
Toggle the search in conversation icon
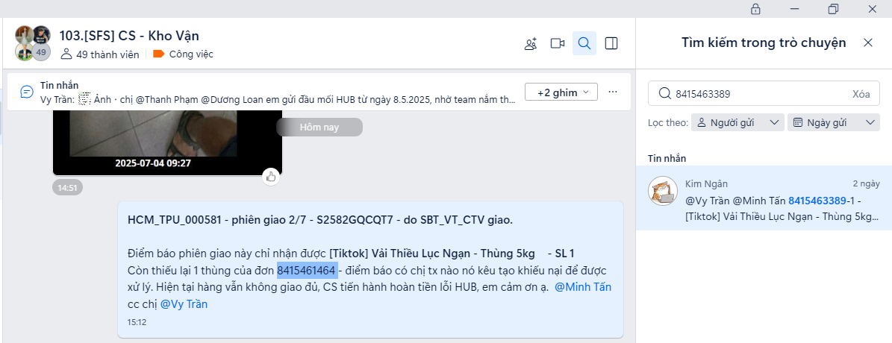(x=584, y=43)
